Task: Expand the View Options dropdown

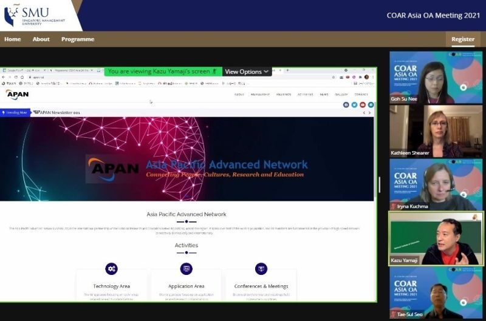Action: (247, 72)
